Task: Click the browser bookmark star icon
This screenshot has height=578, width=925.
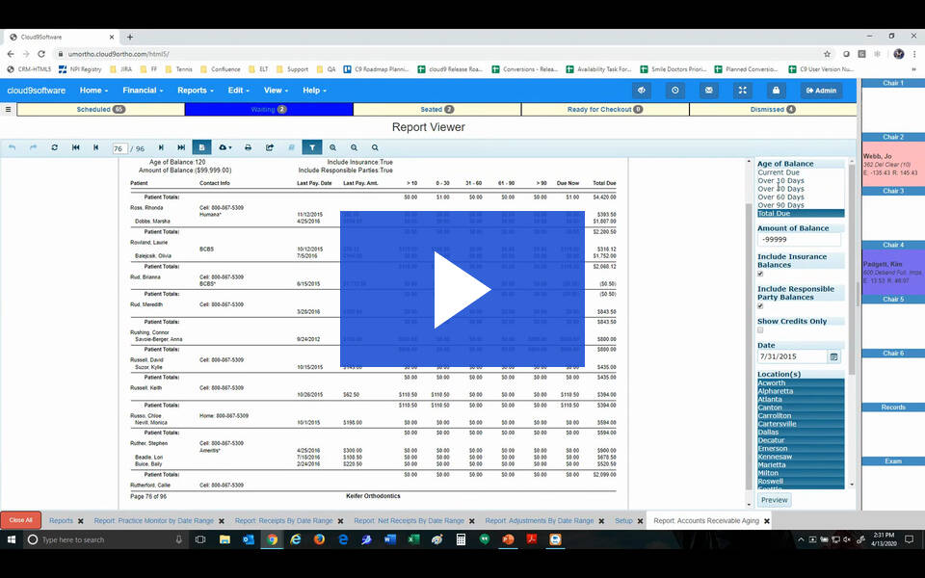Action: pos(827,54)
